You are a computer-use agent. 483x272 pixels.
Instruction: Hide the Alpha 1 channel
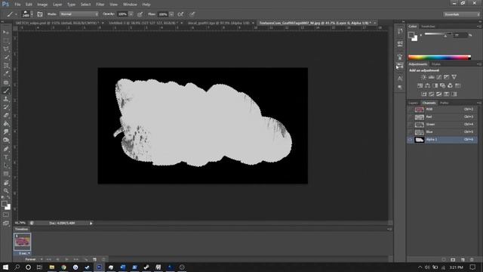(411, 140)
